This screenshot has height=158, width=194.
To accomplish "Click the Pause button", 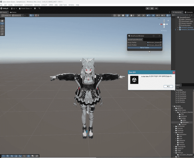I will (x=152, y=8).
